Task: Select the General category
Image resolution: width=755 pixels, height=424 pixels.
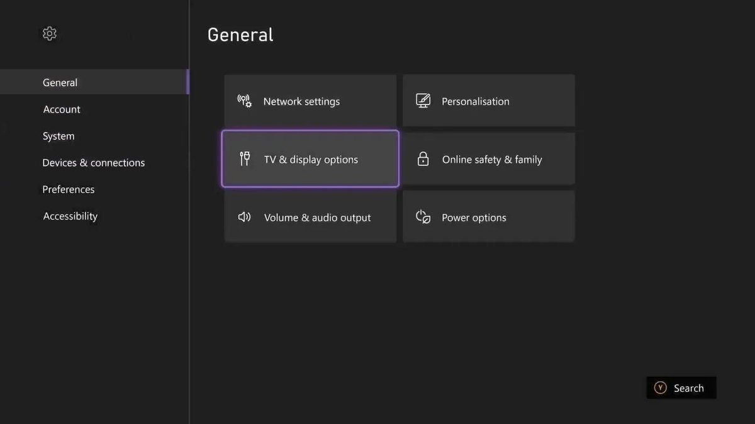Action: (60, 82)
